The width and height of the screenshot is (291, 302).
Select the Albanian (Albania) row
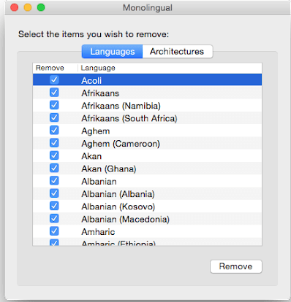(148, 194)
